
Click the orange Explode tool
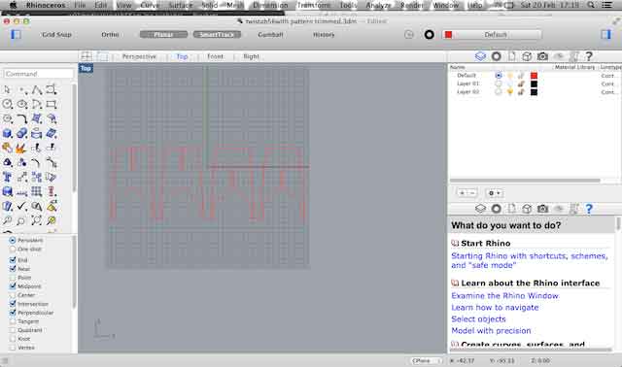[21, 148]
